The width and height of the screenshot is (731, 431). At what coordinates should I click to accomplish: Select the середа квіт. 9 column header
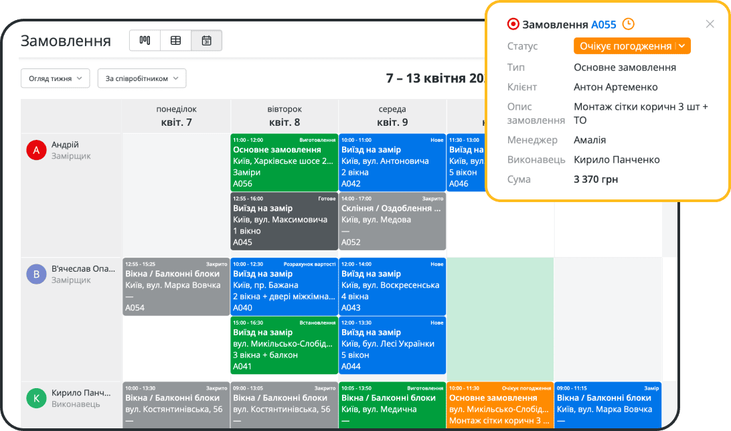click(x=392, y=116)
